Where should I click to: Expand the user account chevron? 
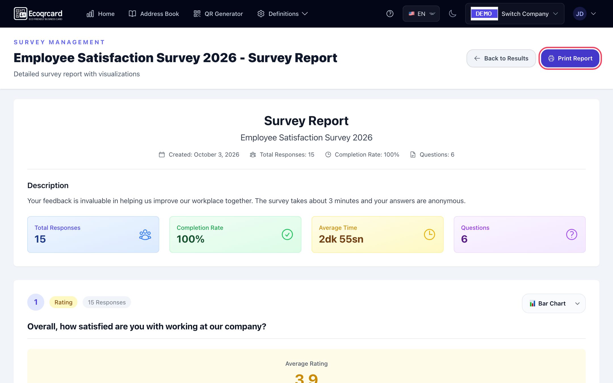point(593,14)
